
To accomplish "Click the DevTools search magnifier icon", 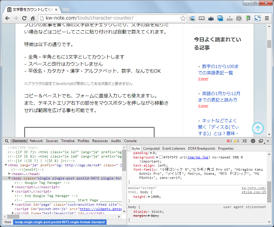I will point(7,141).
